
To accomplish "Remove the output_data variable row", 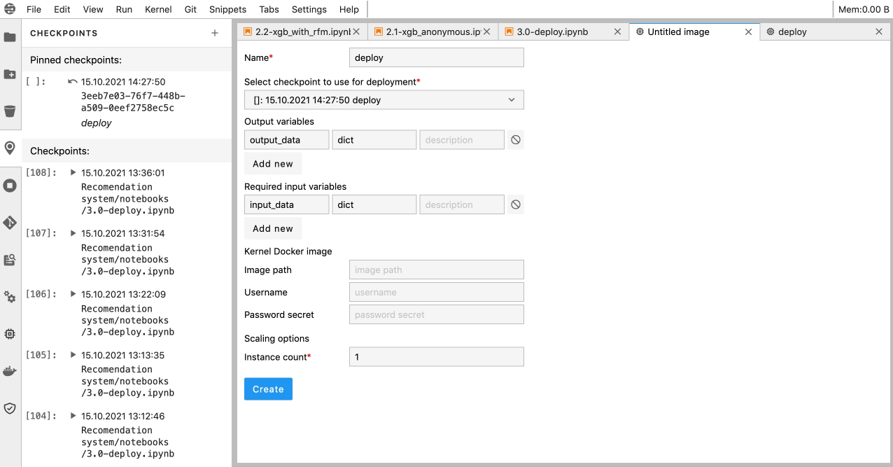I will (516, 140).
